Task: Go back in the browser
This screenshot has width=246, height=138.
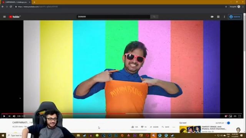Action: coord(3,7)
